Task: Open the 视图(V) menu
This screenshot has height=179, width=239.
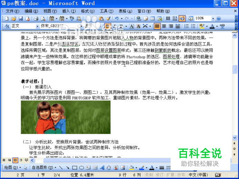Action: (x=50, y=11)
